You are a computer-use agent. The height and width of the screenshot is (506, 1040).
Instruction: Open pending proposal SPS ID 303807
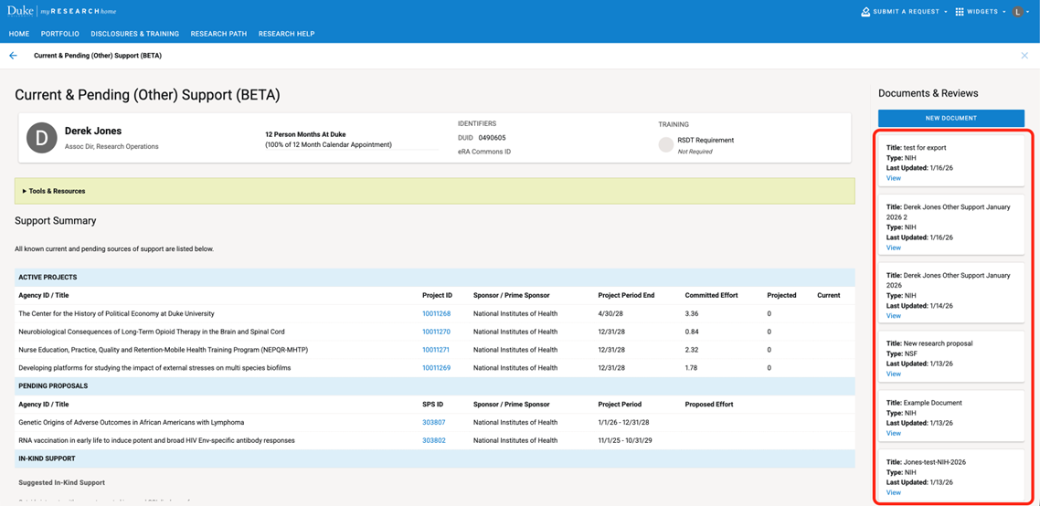coord(433,422)
